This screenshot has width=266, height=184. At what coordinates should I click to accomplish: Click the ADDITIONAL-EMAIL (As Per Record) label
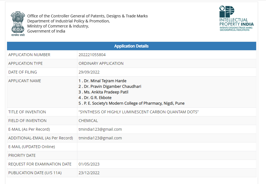40,138
